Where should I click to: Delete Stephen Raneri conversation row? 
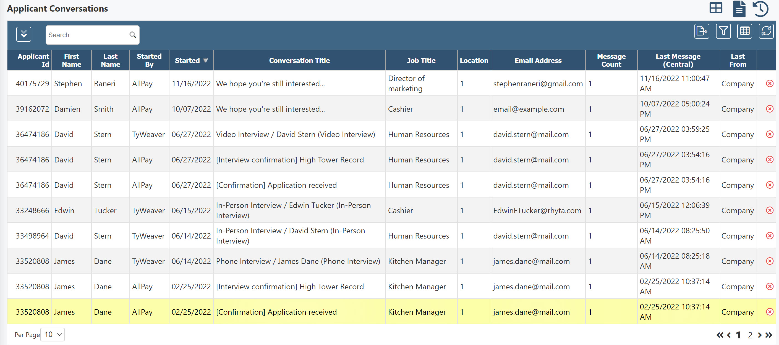tap(770, 84)
